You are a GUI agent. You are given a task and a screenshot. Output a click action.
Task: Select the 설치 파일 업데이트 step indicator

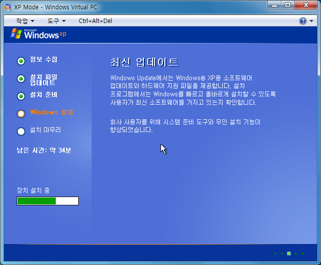[21, 79]
